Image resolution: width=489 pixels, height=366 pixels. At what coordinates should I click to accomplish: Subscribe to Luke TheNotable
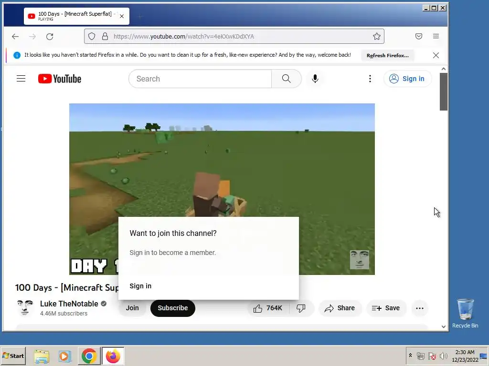173,308
